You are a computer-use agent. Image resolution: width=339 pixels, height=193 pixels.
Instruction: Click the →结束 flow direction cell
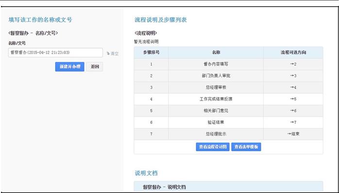293,134
